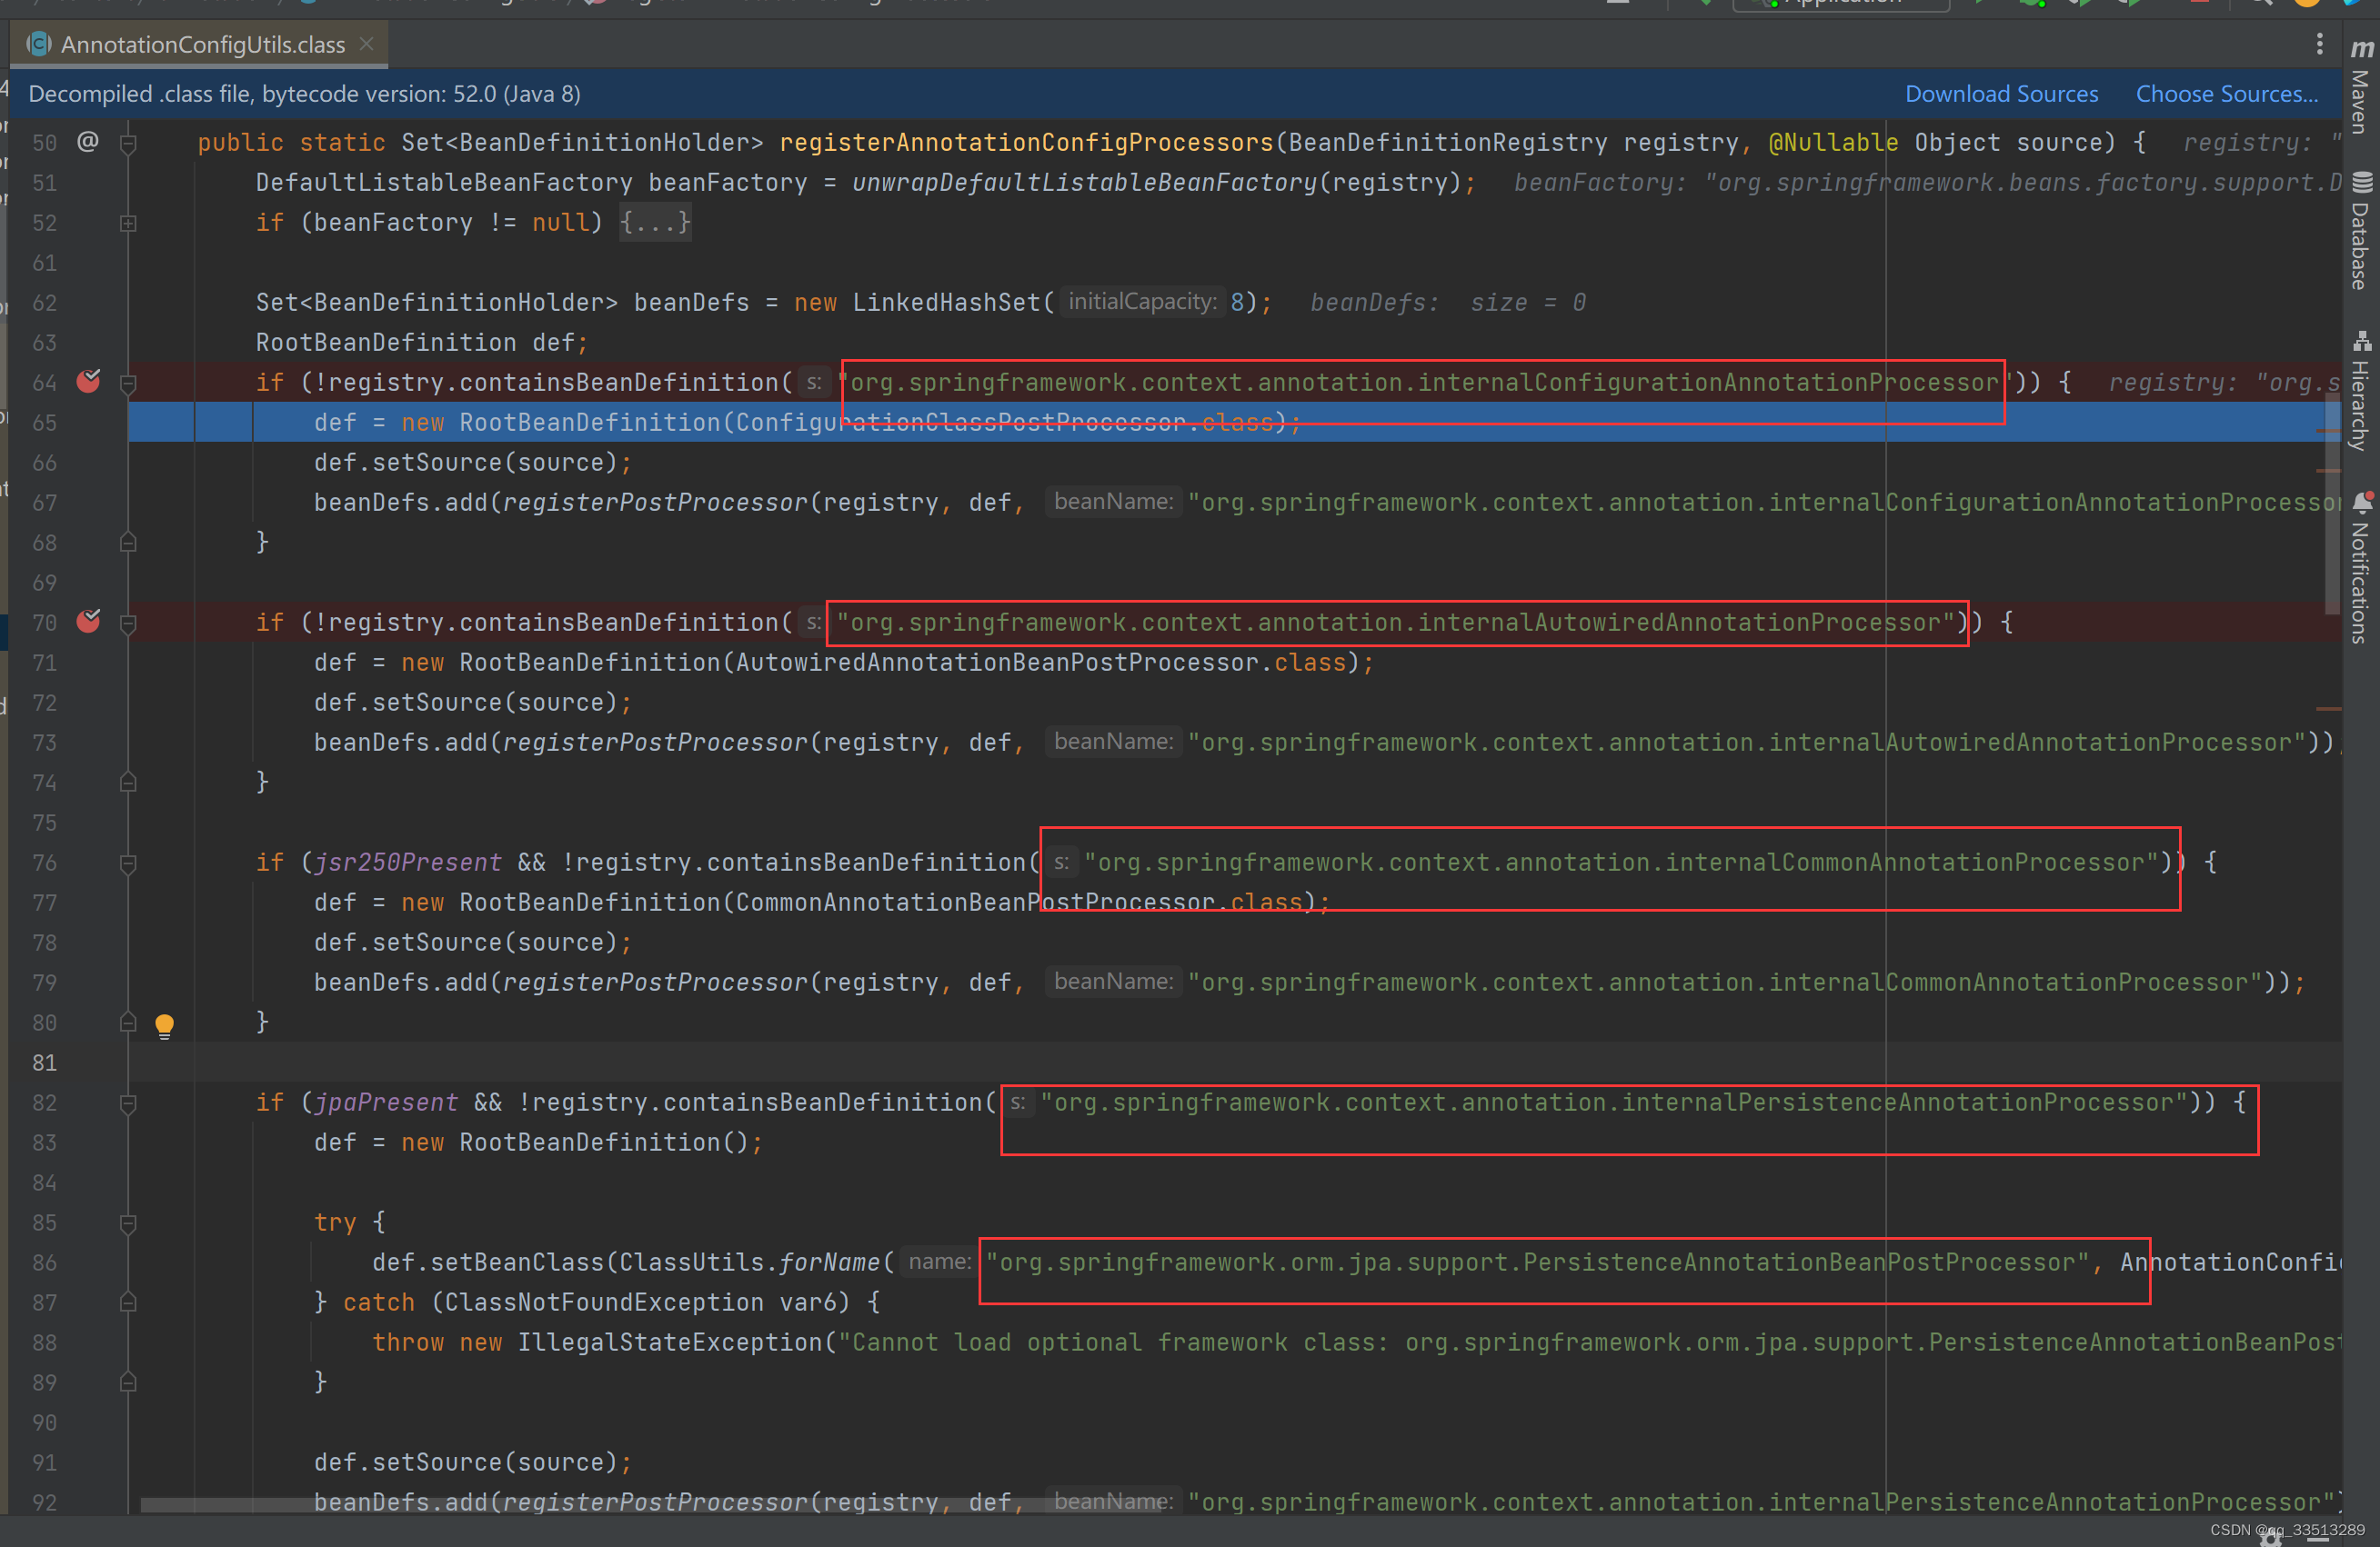
Task: Open the editor options kebab menu
Action: tap(2321, 44)
